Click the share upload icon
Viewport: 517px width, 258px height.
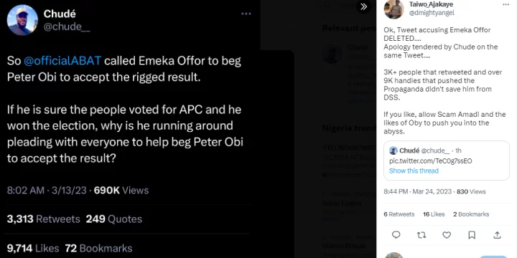tap(497, 234)
